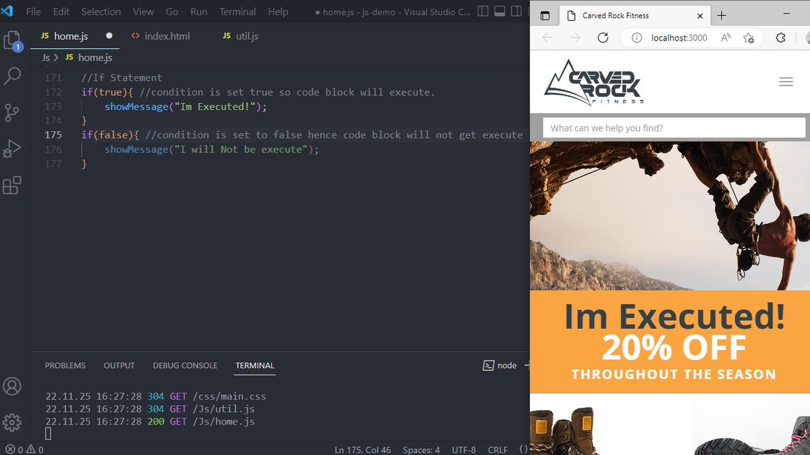Click Ln 175, Col 46 status entry
Image resolution: width=810 pixels, height=455 pixels.
[362, 450]
